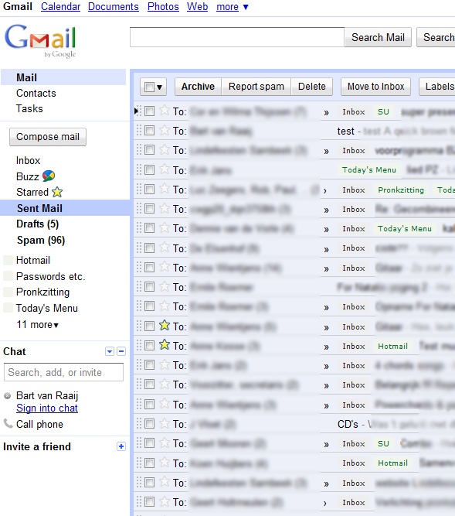Click the Delete button
This screenshot has width=455, height=516.
click(312, 87)
